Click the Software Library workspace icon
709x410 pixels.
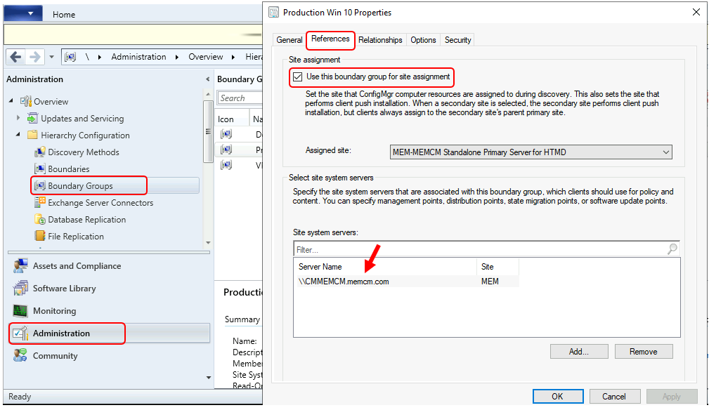coord(20,288)
